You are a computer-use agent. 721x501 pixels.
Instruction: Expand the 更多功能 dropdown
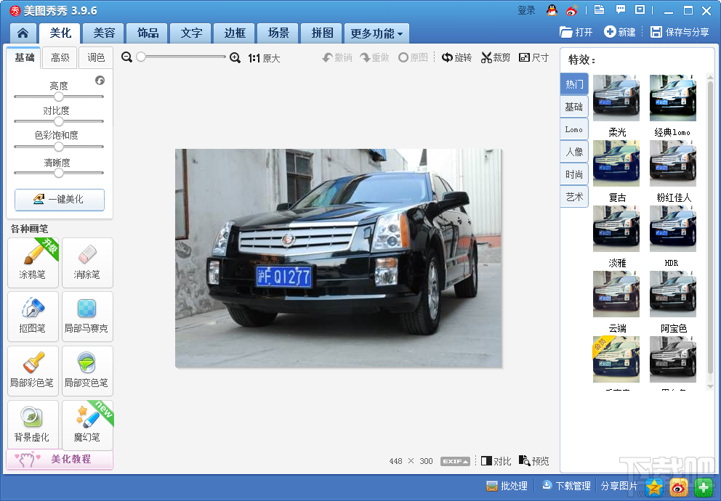click(x=376, y=33)
